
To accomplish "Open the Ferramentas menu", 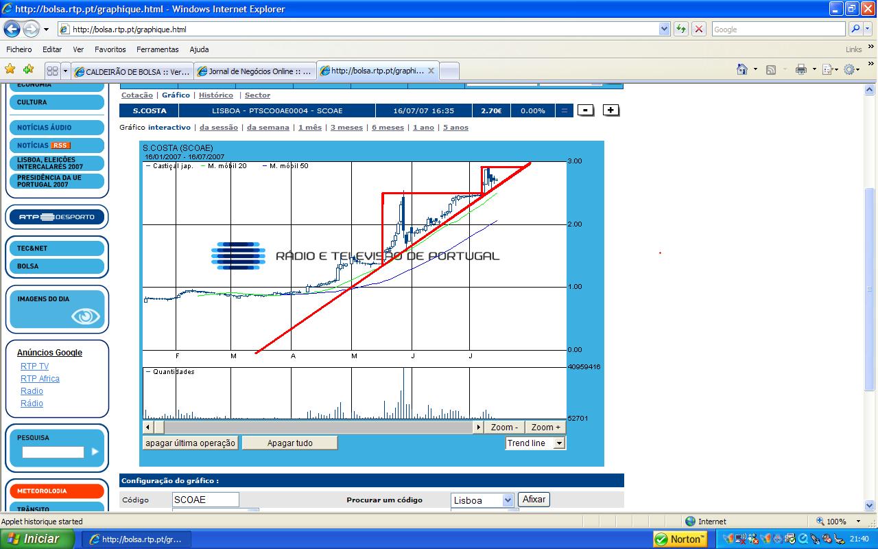I will (x=157, y=49).
